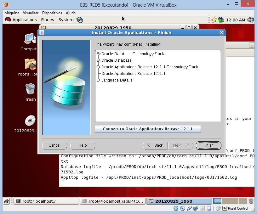Click the volume speaker icon

(250, 20)
